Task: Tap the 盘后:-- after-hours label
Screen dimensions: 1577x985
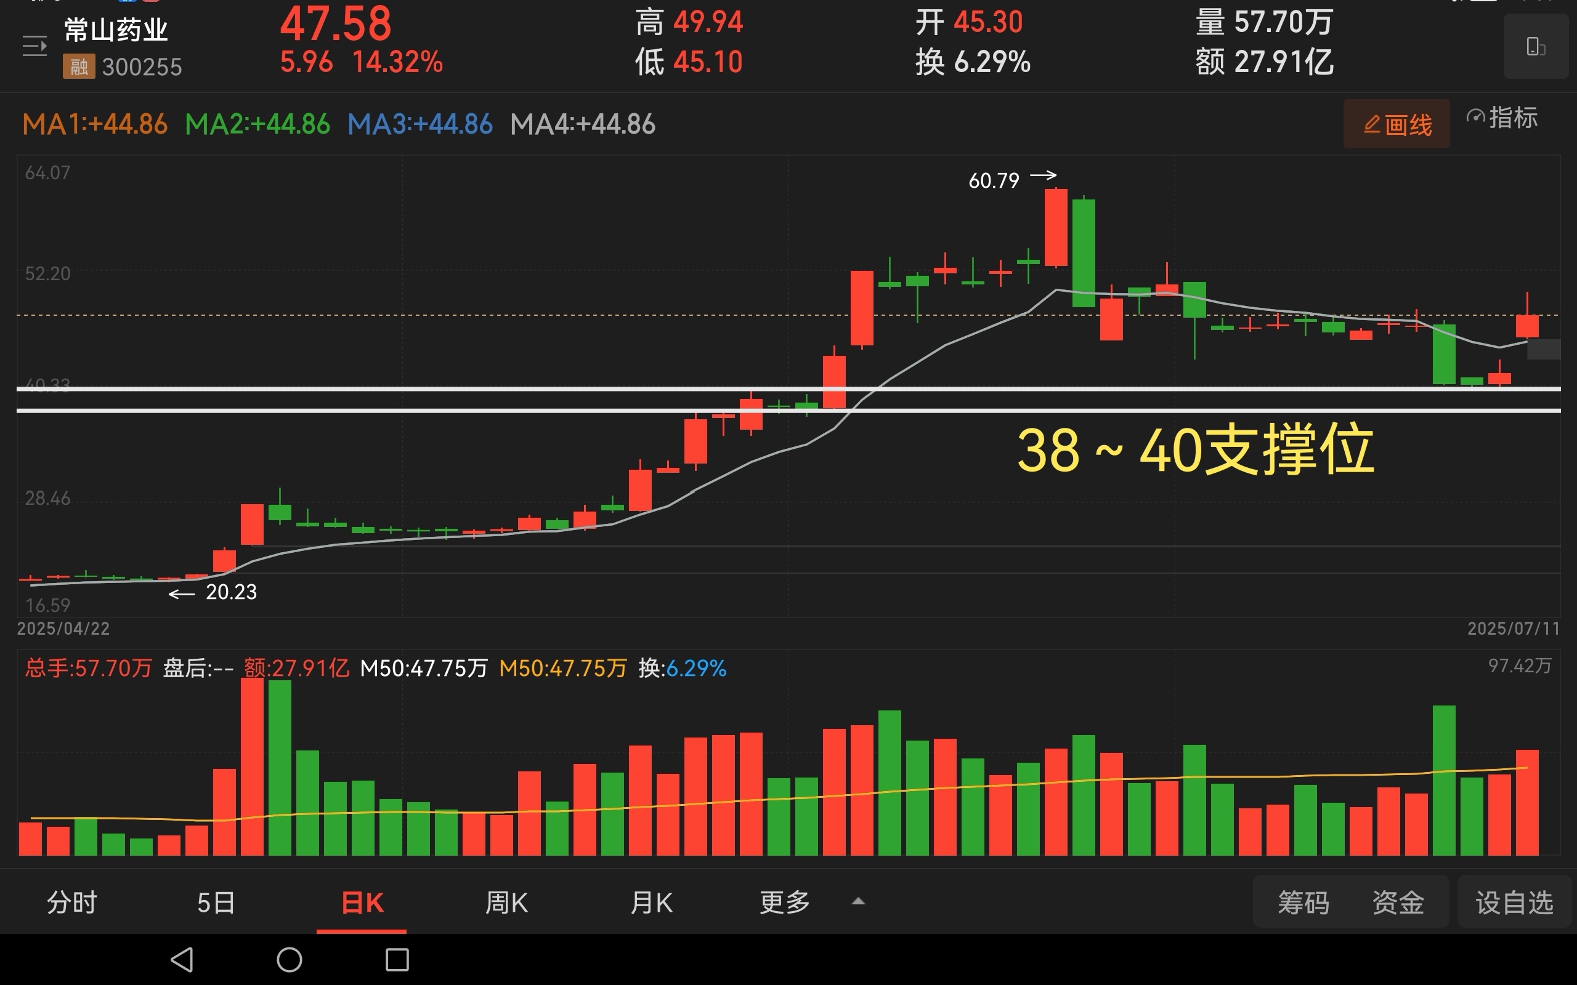Action: (x=198, y=669)
